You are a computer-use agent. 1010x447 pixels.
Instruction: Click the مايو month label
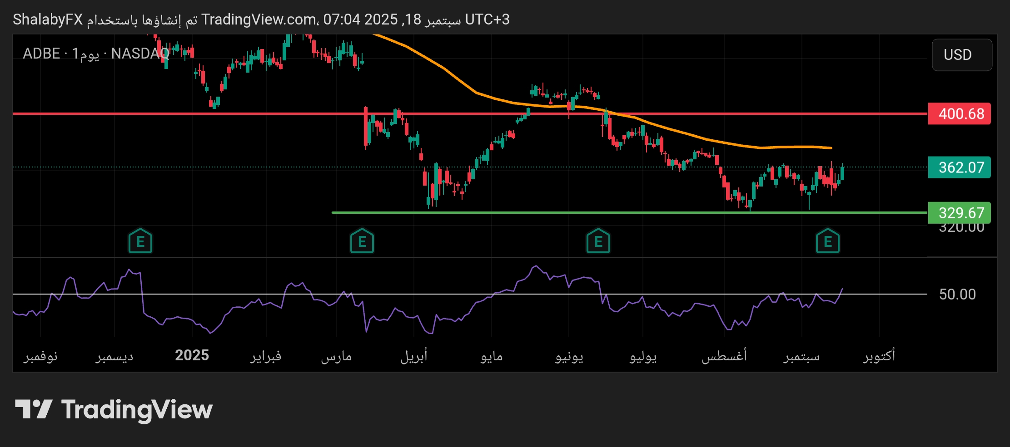(x=492, y=356)
